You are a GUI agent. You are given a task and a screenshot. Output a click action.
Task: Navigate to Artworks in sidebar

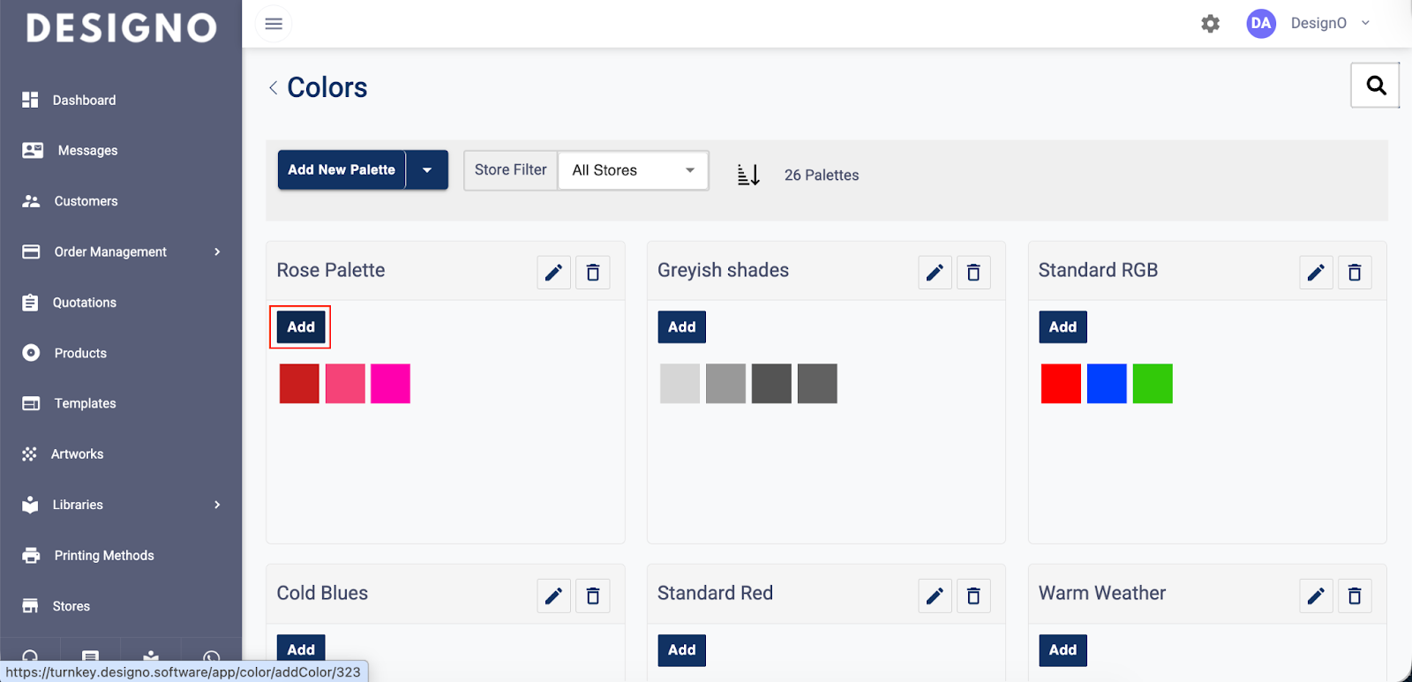pyautogui.click(x=78, y=454)
